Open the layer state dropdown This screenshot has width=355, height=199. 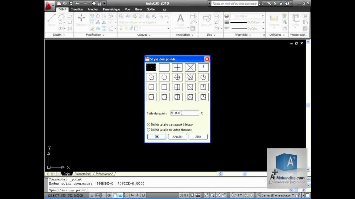click(x=144, y=22)
